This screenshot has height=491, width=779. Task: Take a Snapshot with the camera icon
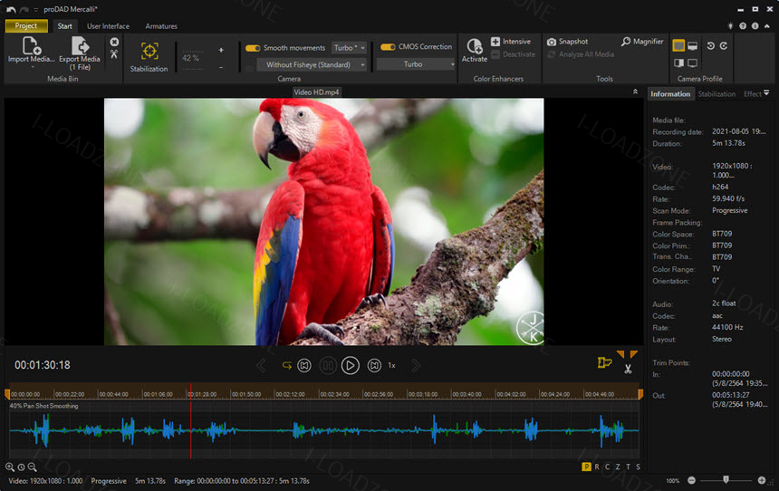[x=552, y=42]
